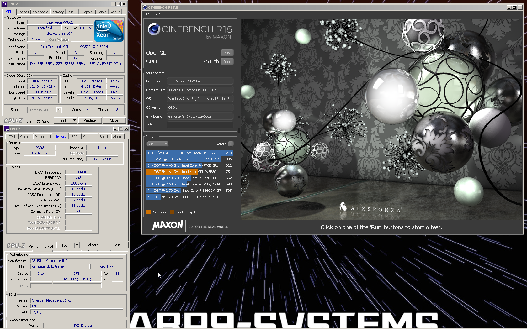Select ranking row Core i7-4770K 822
The height and width of the screenshot is (329, 527).
pos(190,165)
